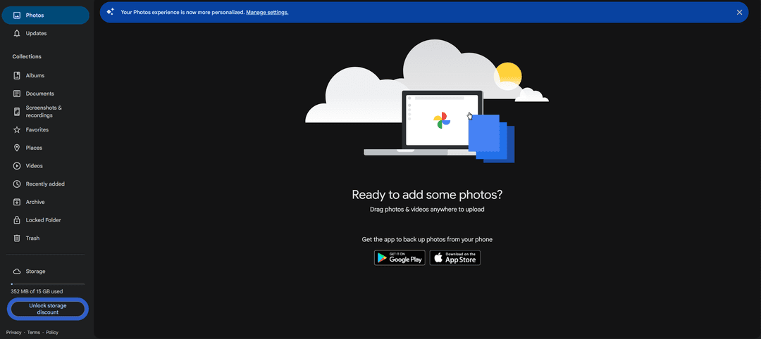Click the Recently added clock icon
Viewport: 761px width, 339px height.
(x=17, y=184)
